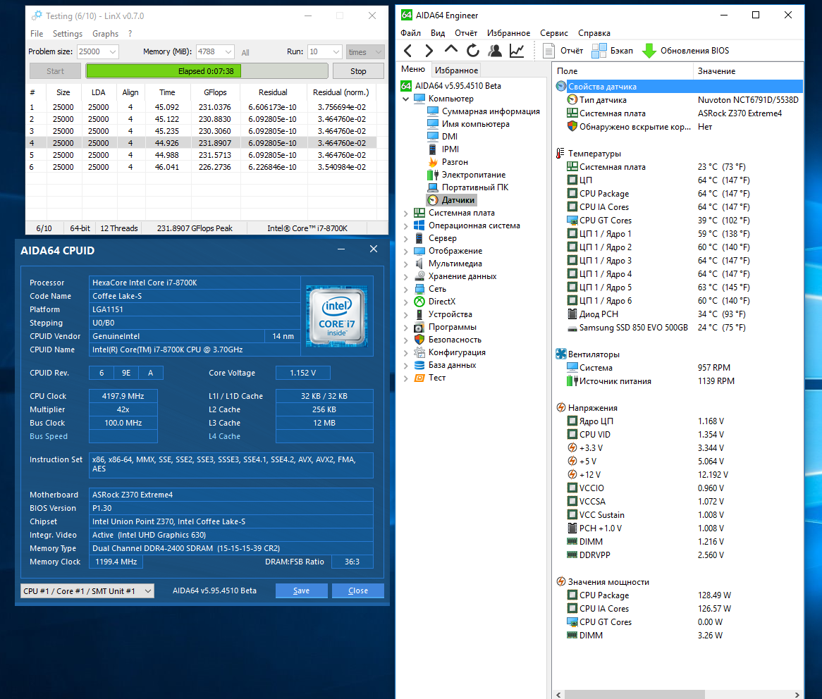The image size is (822, 699).
Task: Open the Run count dropdown in LinX
Action: click(336, 52)
